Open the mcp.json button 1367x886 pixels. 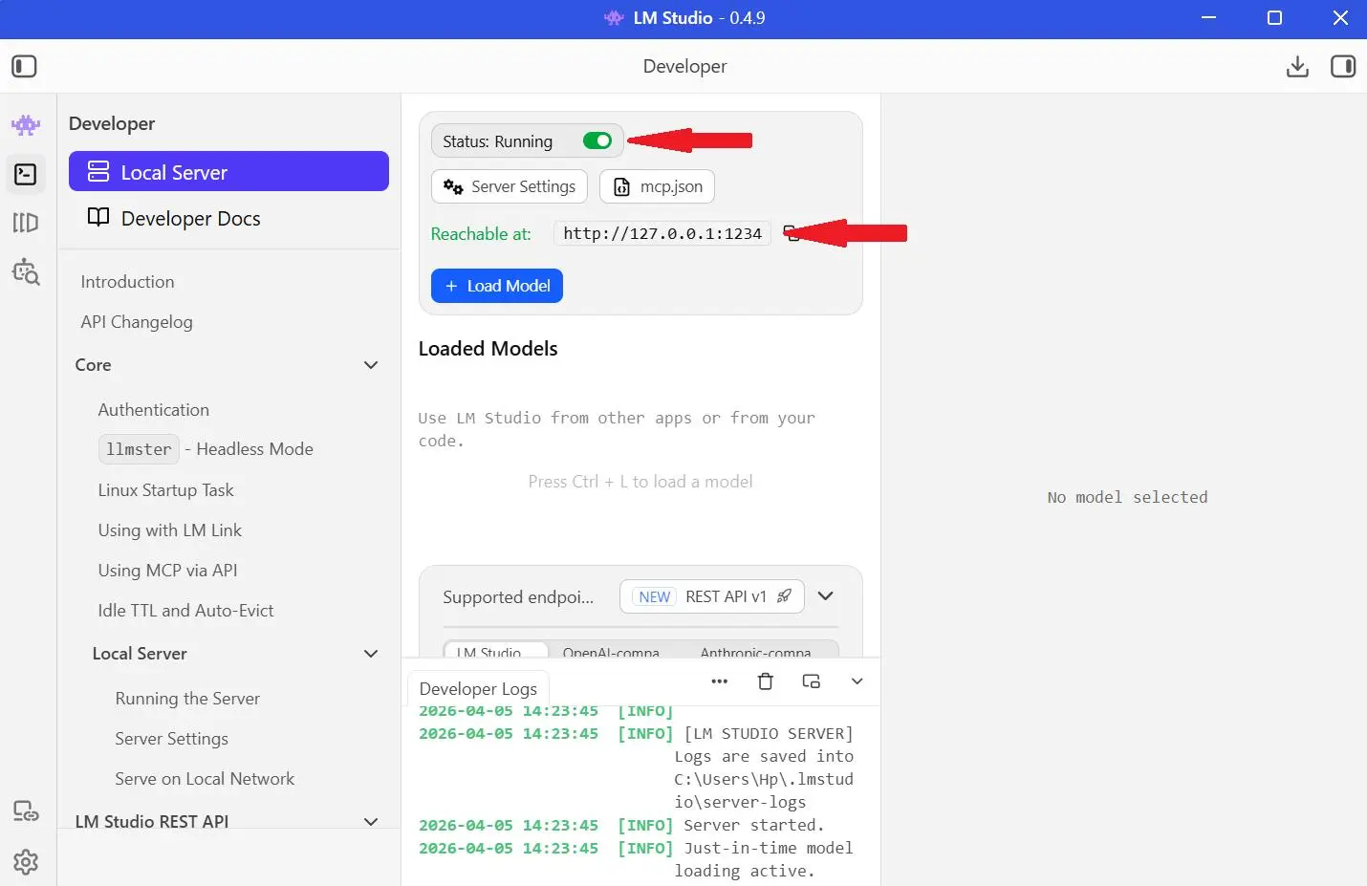658,186
